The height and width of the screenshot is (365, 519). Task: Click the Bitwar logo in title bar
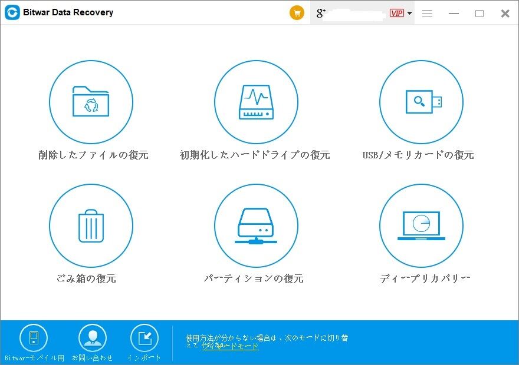point(12,12)
